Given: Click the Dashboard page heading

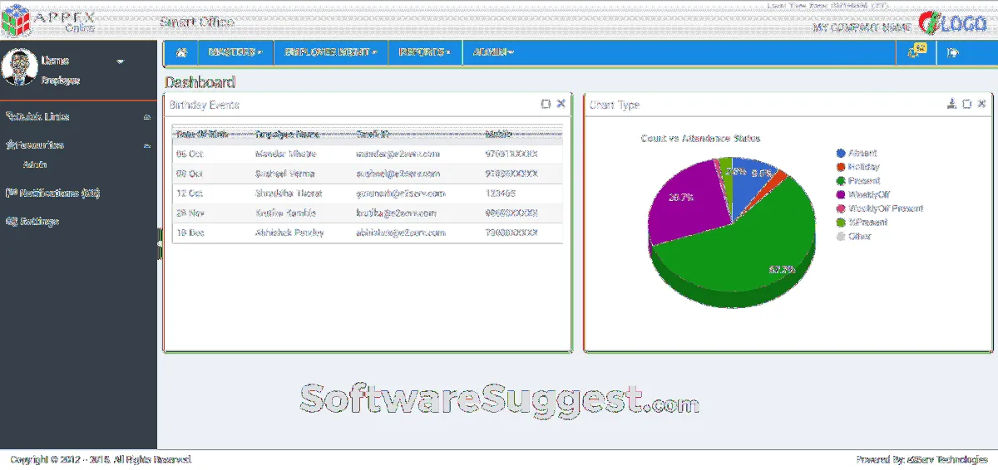Looking at the screenshot, I should coord(200,82).
